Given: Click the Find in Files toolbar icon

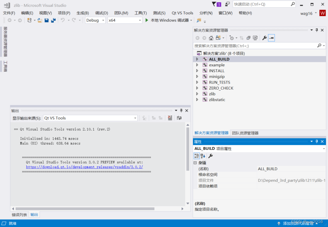Looking at the screenshot, I should [x=199, y=20].
